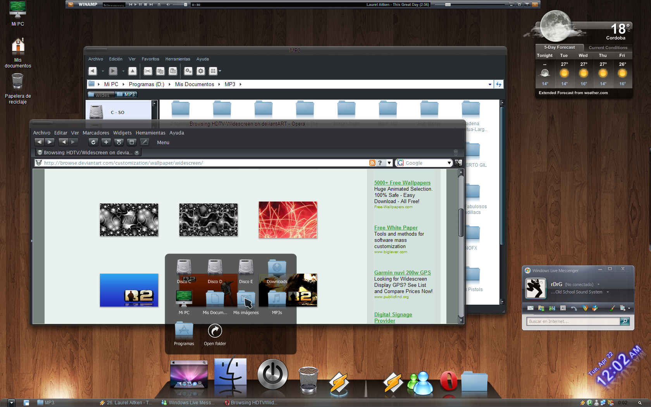This screenshot has height=407, width=651.
Task: Click the Messenger paintbrush color scheme icon
Action: pos(612,308)
